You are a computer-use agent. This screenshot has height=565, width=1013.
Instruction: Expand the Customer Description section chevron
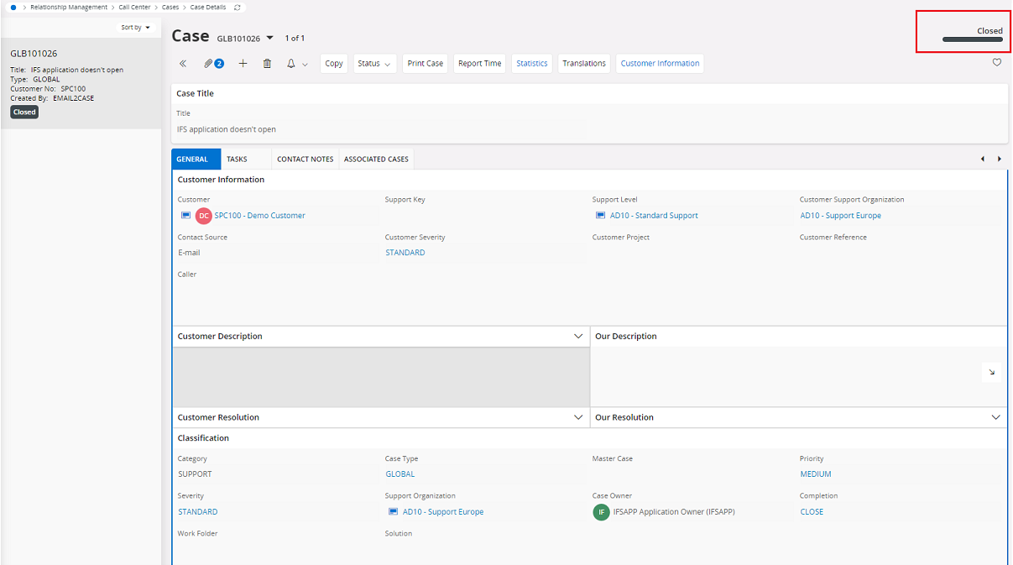(578, 336)
